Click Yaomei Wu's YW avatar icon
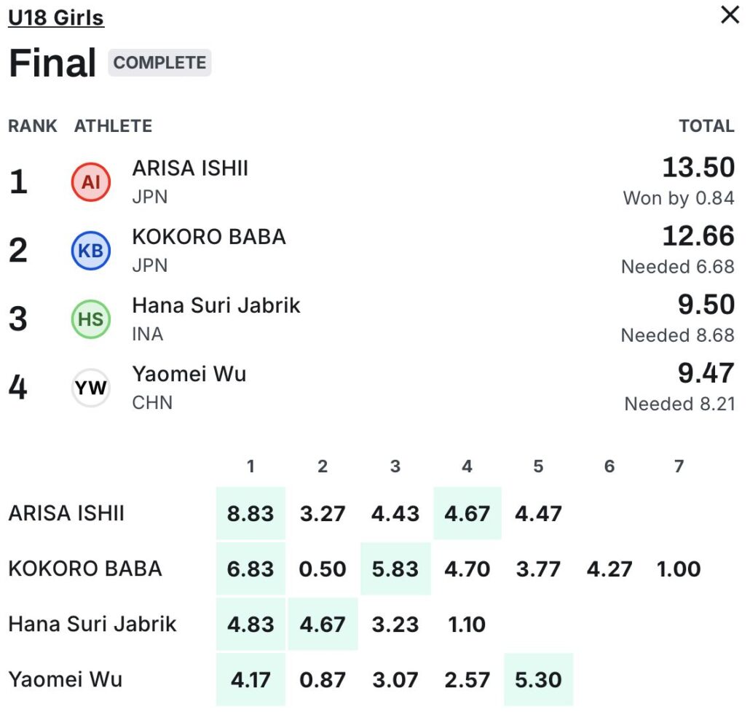The image size is (750, 723). click(91, 388)
